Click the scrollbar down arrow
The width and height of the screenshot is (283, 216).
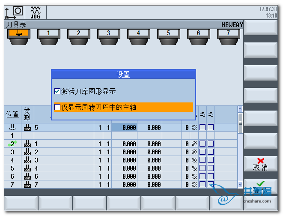pyautogui.click(x=240, y=184)
